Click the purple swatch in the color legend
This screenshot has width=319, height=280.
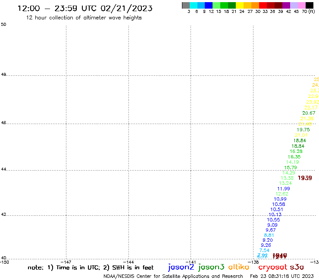tap(286, 5)
